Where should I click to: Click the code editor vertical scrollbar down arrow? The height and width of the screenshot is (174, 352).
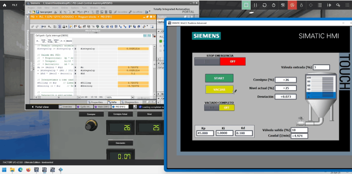[x=154, y=94]
